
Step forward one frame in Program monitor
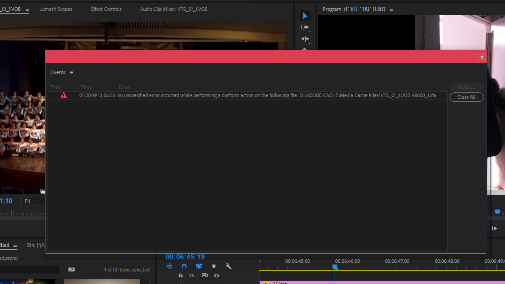point(494,228)
